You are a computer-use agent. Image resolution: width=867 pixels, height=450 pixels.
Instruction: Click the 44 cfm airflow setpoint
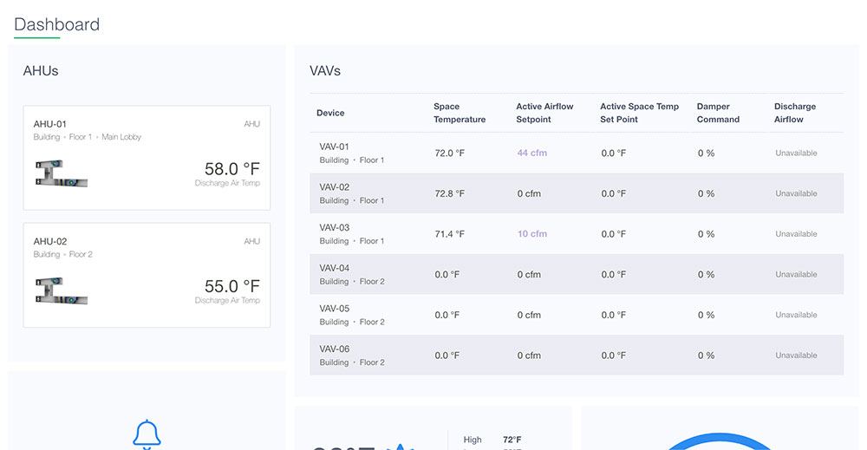click(x=532, y=153)
